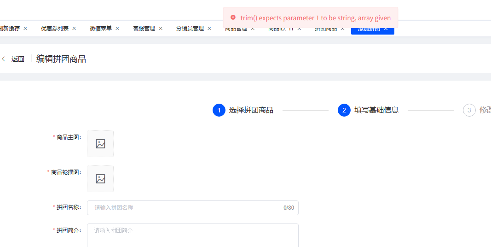Click the 返回 back link
The image size is (491, 247).
coord(18,59)
